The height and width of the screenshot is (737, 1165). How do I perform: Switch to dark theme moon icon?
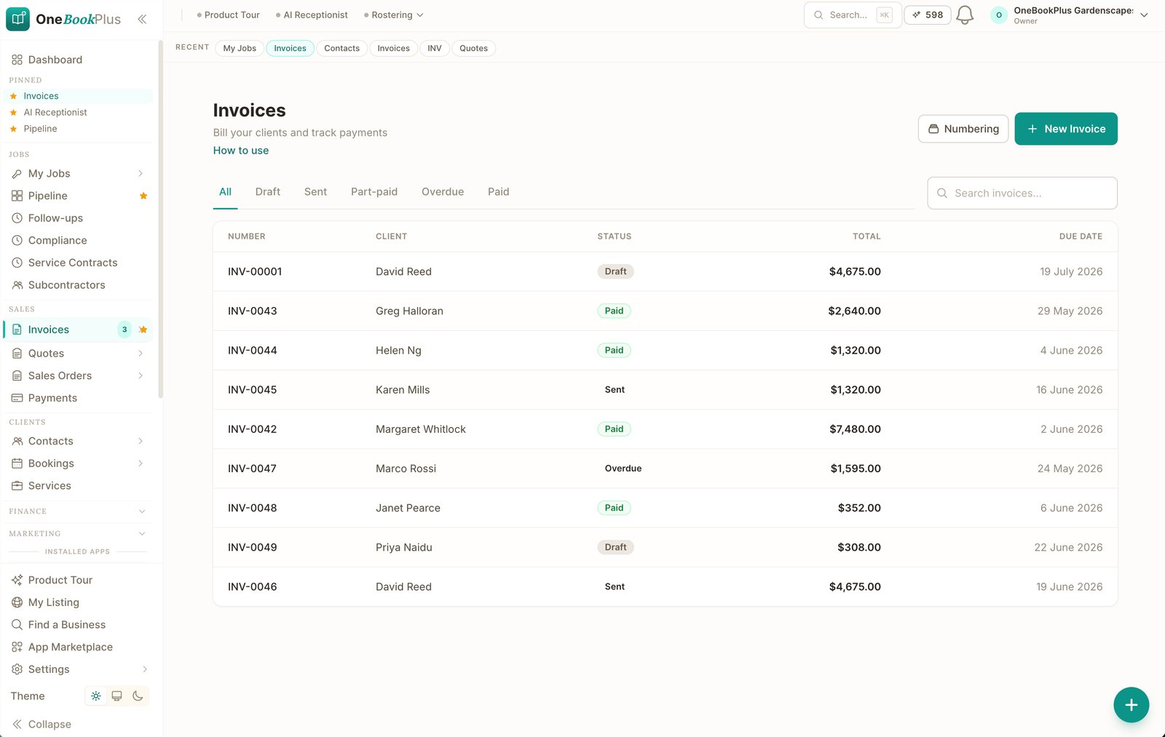point(138,696)
